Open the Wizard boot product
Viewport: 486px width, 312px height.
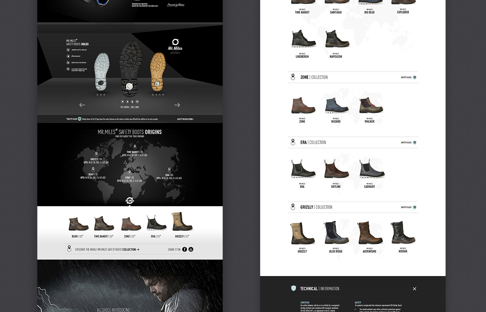[337, 105]
